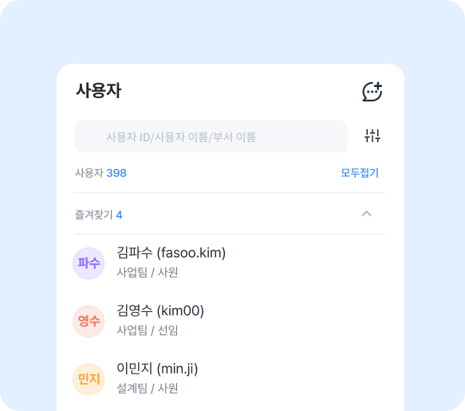Select the 사업팀 / 선임 line under 김영수

click(148, 330)
